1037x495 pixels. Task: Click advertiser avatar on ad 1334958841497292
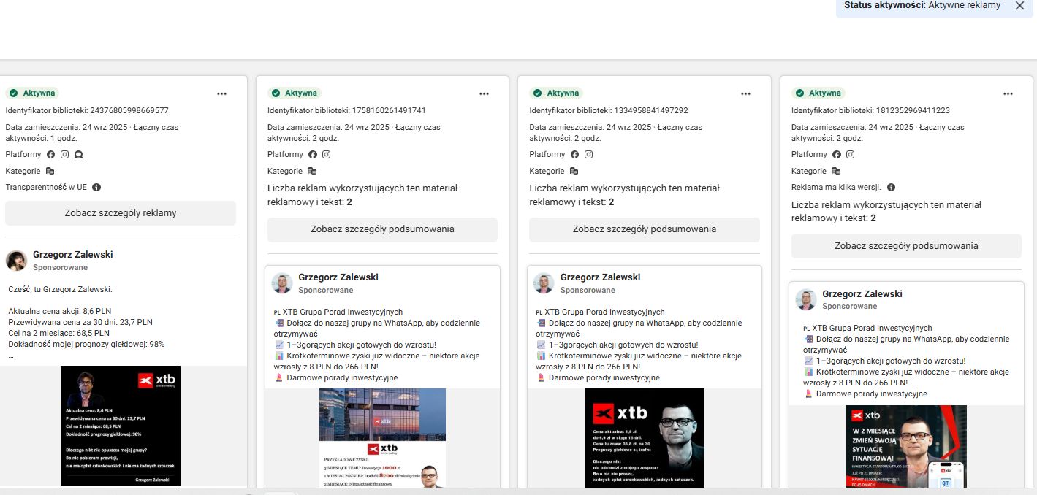pyautogui.click(x=544, y=283)
